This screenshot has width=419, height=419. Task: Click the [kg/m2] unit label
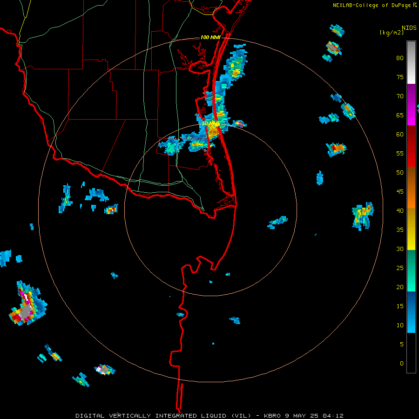[392, 33]
